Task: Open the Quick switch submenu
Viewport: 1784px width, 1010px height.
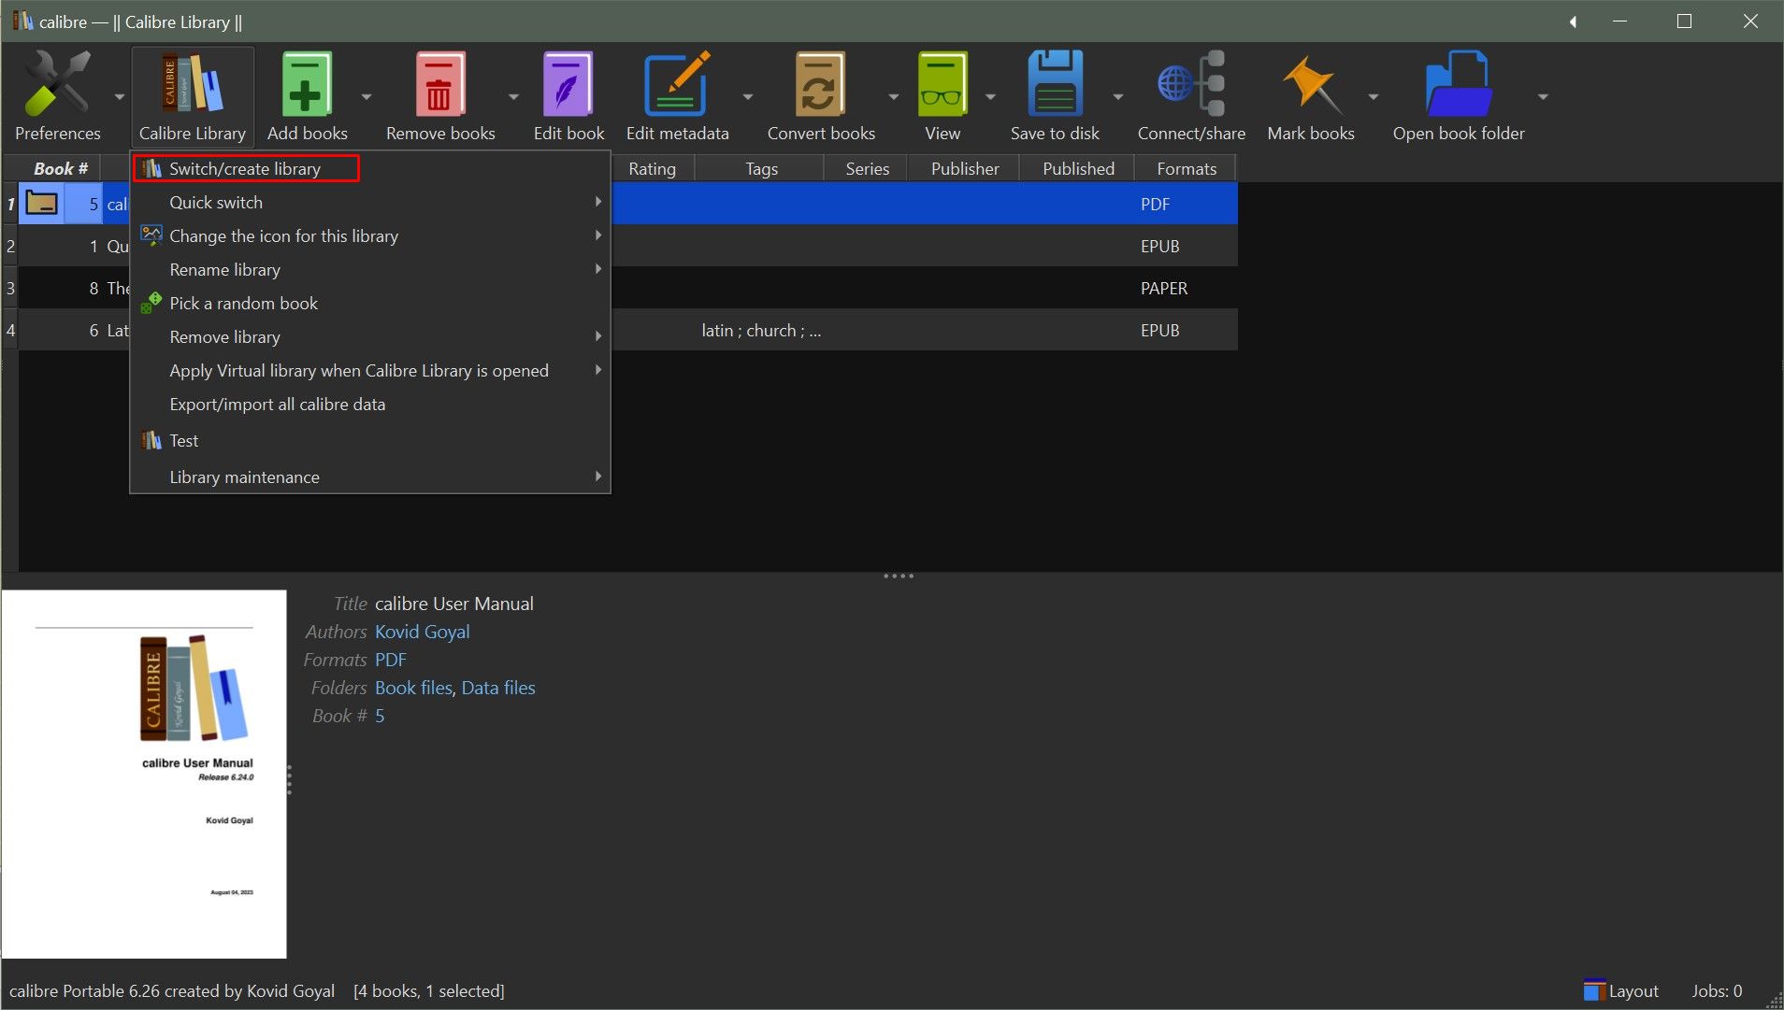Action: (370, 202)
